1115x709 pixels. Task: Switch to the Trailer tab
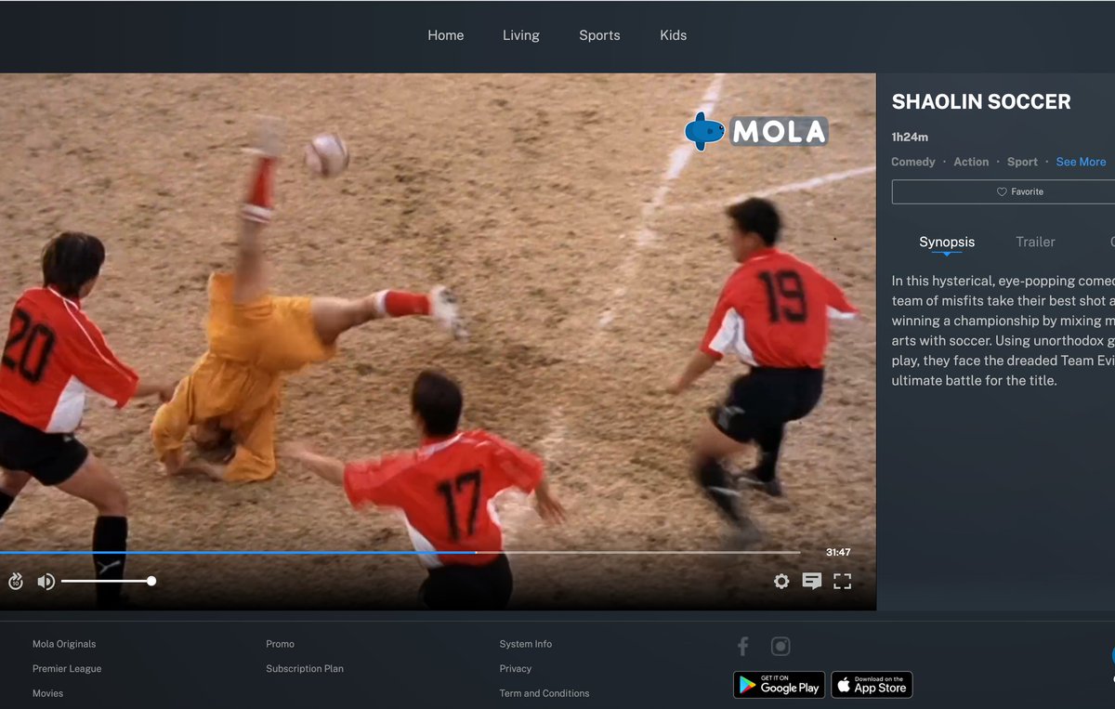click(1035, 243)
